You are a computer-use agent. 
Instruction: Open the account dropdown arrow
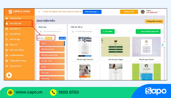click(x=159, y=12)
